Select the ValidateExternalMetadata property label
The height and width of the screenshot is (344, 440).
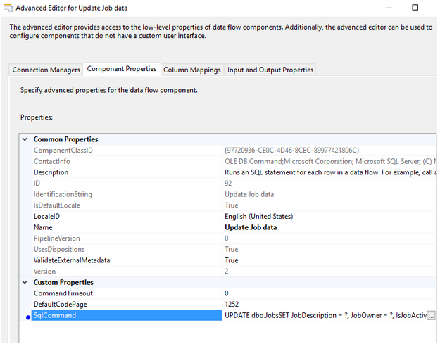coord(72,260)
